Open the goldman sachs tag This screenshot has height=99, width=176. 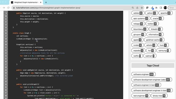[x=154, y=40]
